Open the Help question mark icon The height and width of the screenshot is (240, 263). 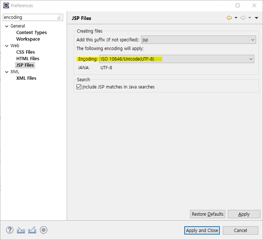tap(10, 230)
